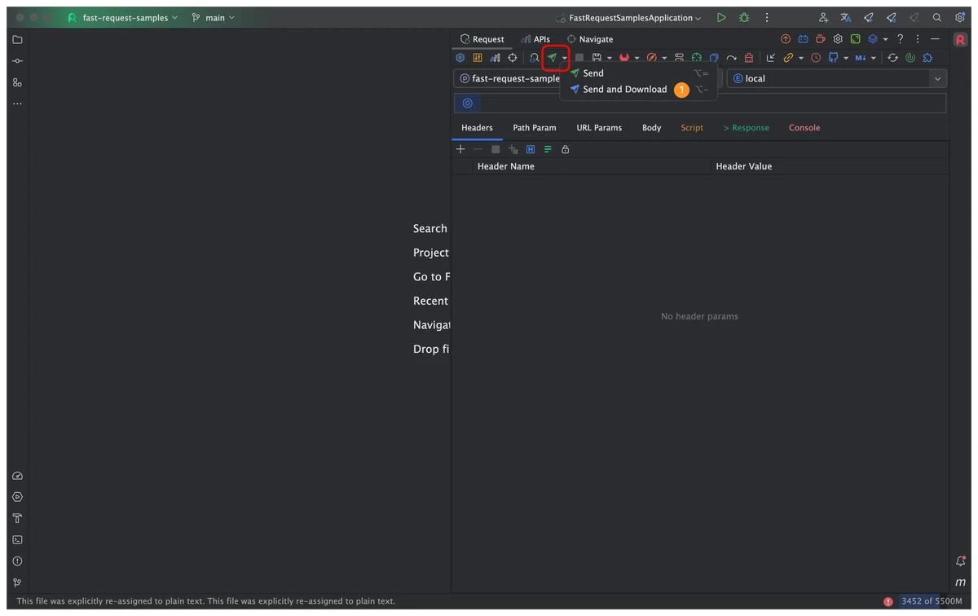
Task: Choose Send and Download from menu
Action: (624, 90)
